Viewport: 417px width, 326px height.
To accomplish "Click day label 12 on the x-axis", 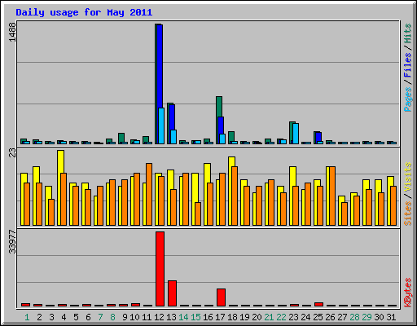I will point(159,317).
